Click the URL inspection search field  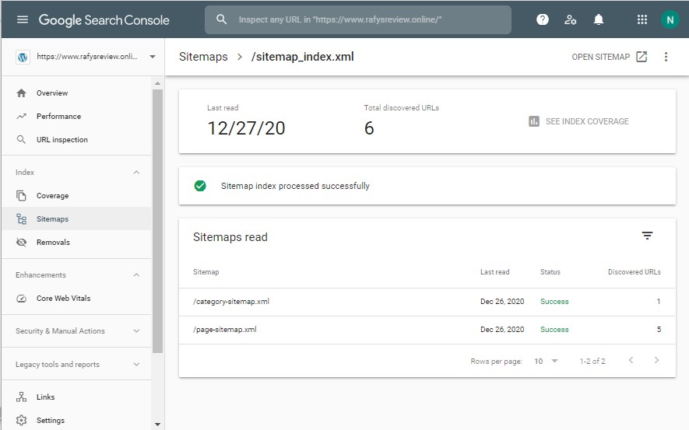point(358,19)
